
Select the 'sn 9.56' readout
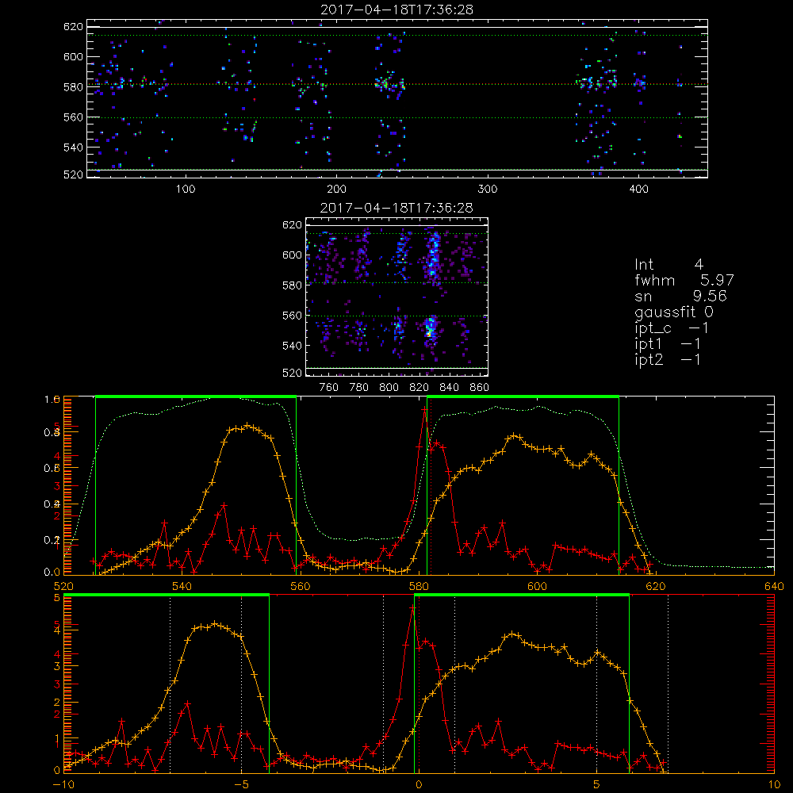[x=680, y=297]
